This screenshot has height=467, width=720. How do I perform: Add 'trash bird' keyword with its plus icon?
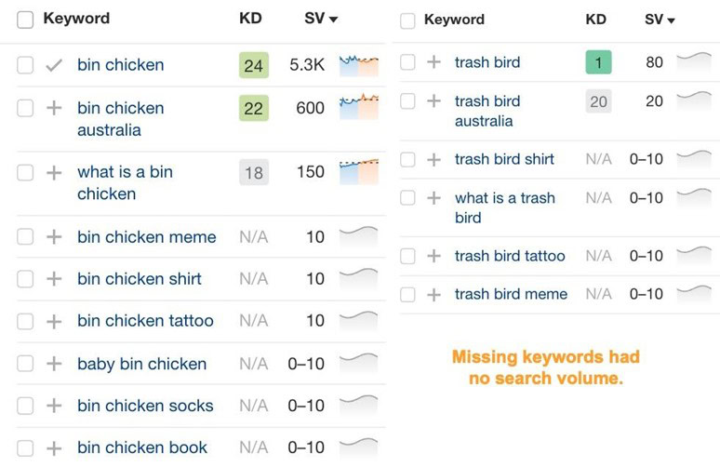coord(433,62)
